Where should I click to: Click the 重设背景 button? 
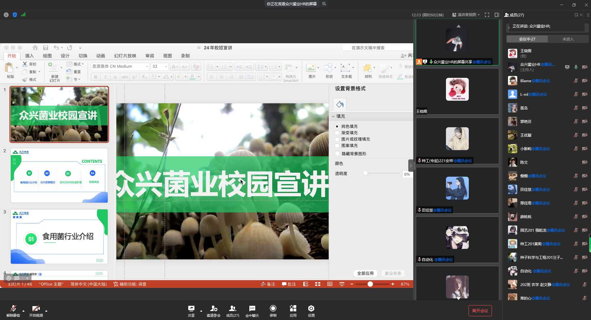point(393,273)
